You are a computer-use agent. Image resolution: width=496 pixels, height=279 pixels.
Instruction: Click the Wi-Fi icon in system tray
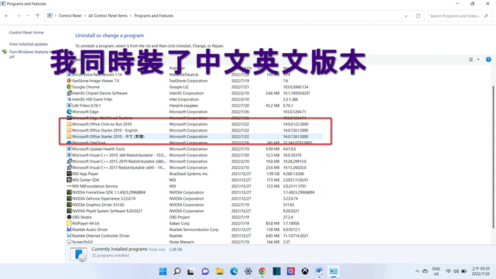tap(448, 271)
